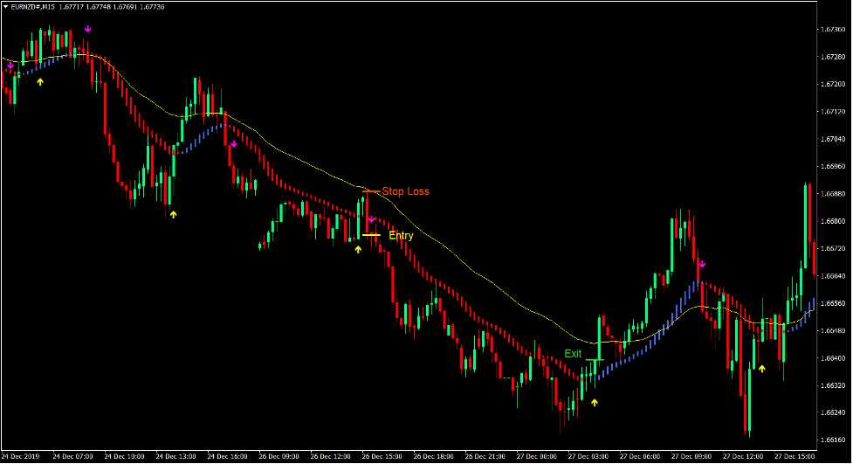Click the magenta sell arrow above the Entry marker

tap(370, 220)
